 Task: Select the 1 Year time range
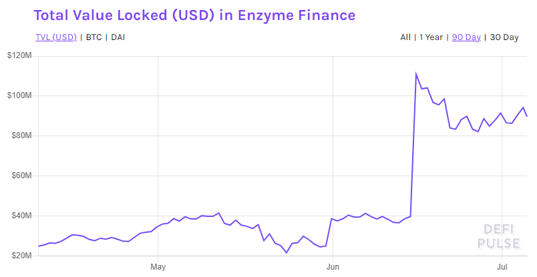coord(431,37)
